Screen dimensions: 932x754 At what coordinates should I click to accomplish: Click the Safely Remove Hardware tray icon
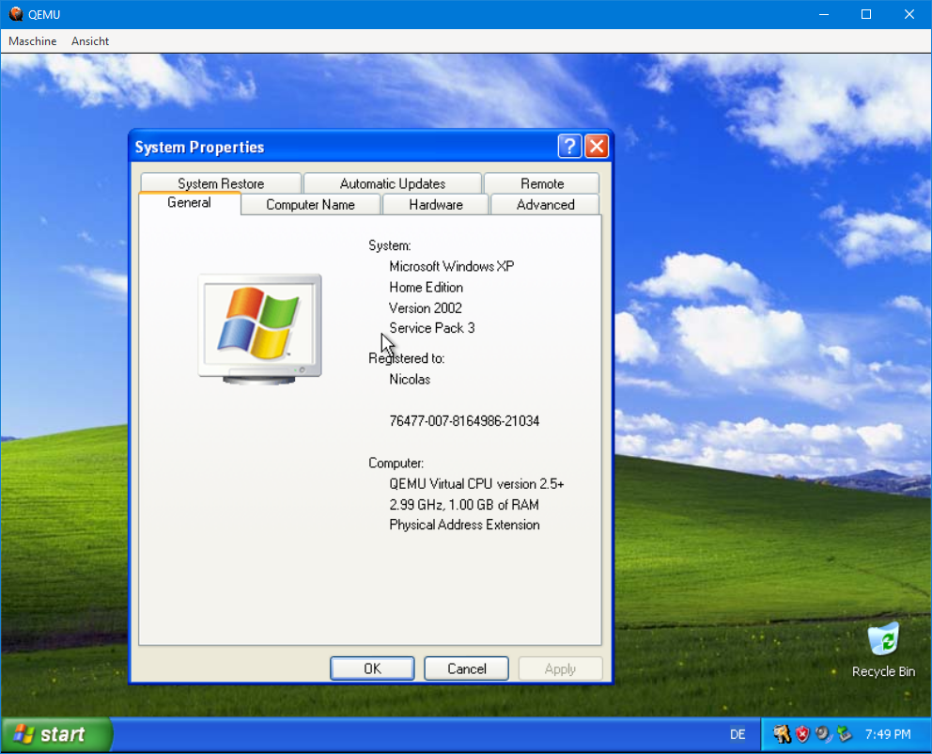point(844,734)
